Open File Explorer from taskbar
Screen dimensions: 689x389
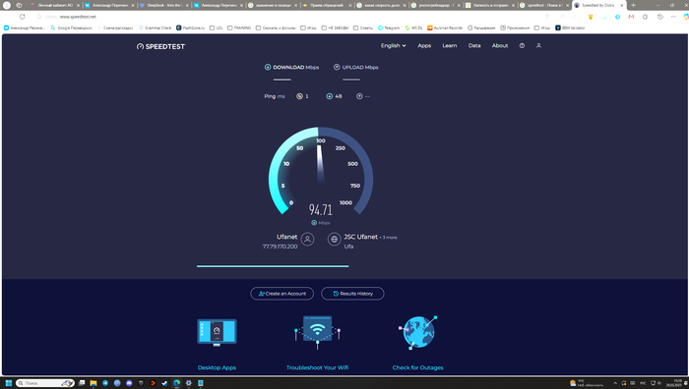[x=94, y=383]
